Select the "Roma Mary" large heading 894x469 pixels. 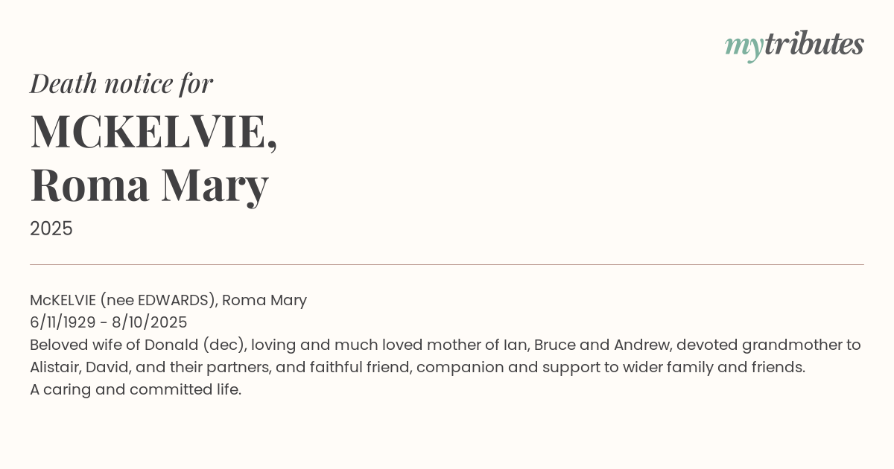pos(149,185)
